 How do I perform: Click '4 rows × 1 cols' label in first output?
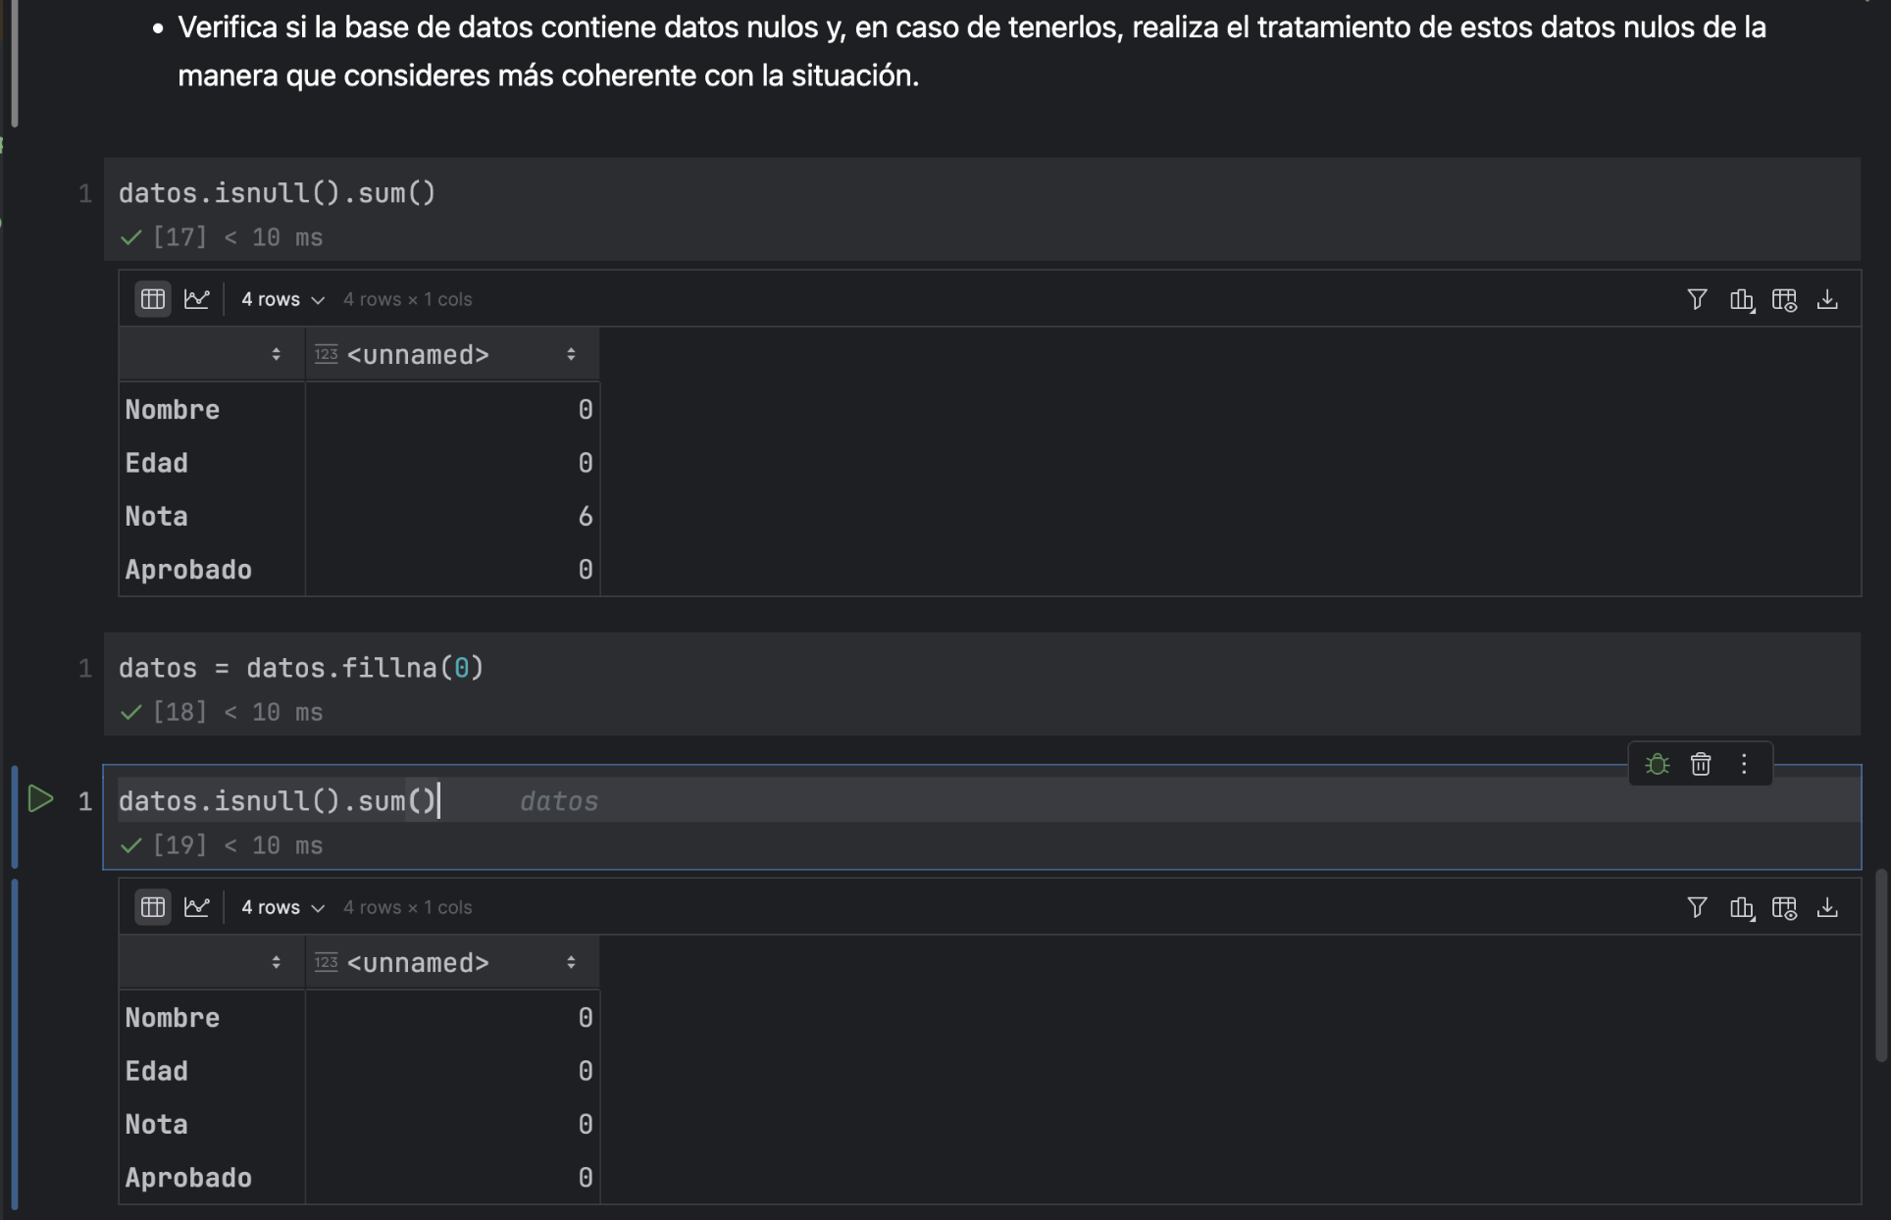point(407,299)
